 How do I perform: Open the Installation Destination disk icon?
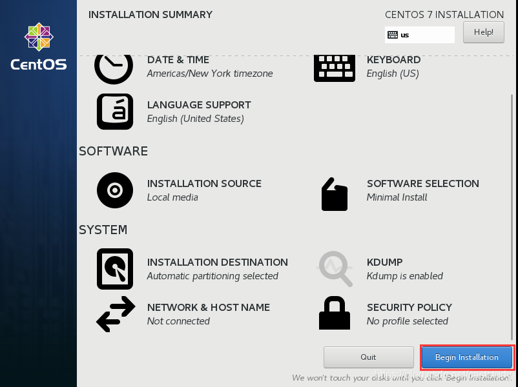(115, 269)
